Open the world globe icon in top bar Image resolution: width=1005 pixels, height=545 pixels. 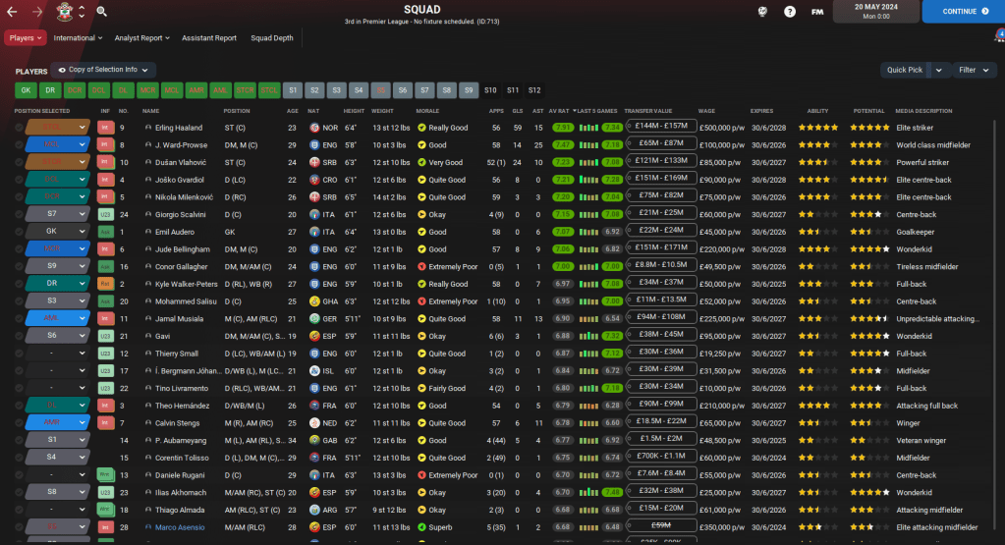click(x=761, y=12)
